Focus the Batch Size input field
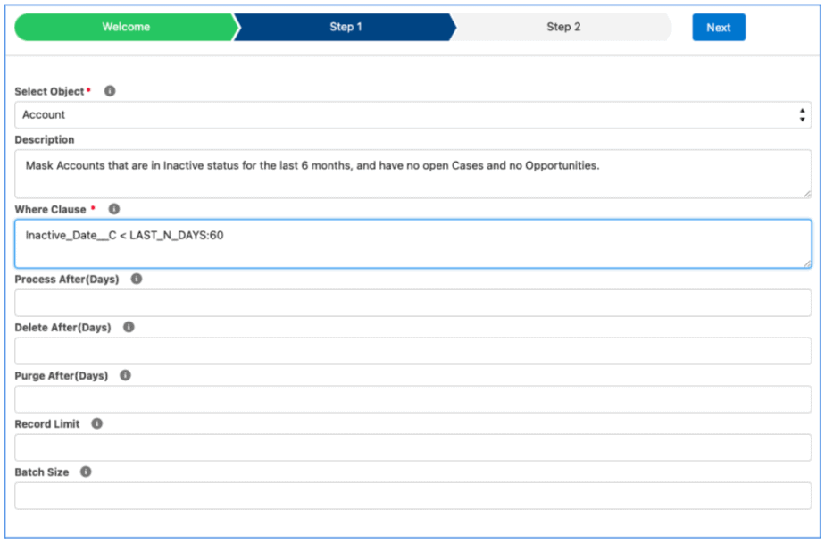Viewport: 825px width, 543px height. coord(412,496)
